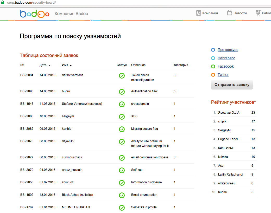The height and width of the screenshot is (213, 271).
Task: Open the Habrahabr link
Action: point(226,58)
